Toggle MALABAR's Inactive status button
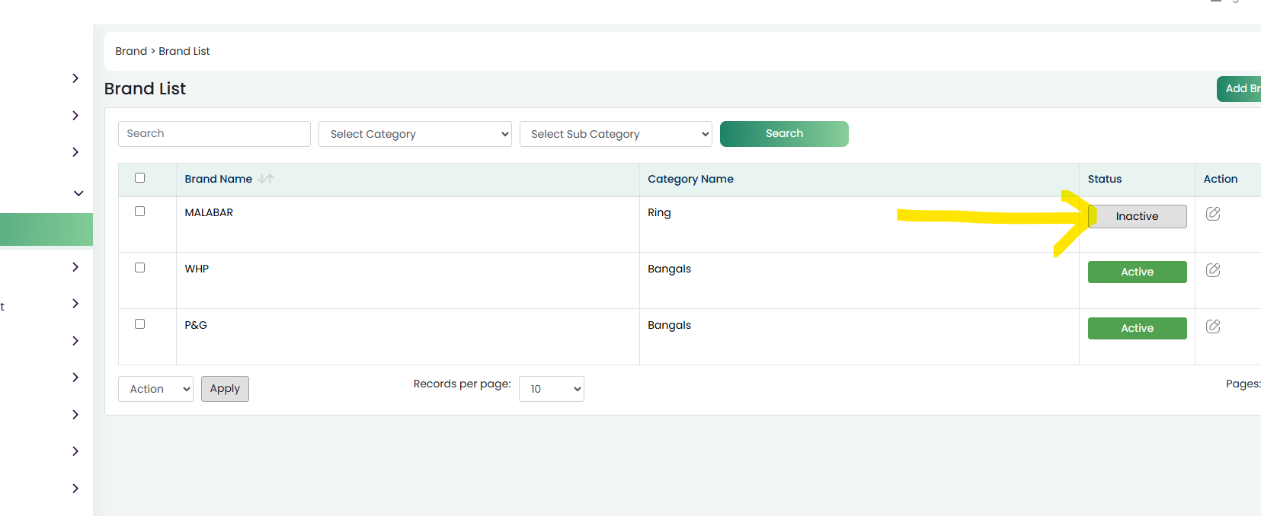 click(1137, 216)
